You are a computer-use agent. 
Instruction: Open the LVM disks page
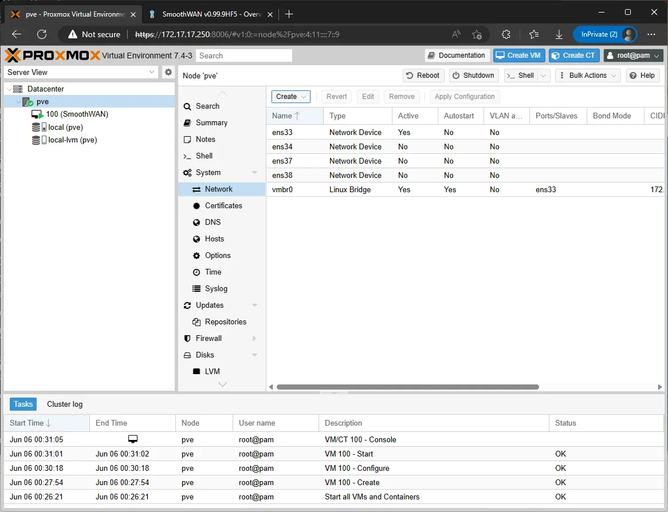point(222,372)
